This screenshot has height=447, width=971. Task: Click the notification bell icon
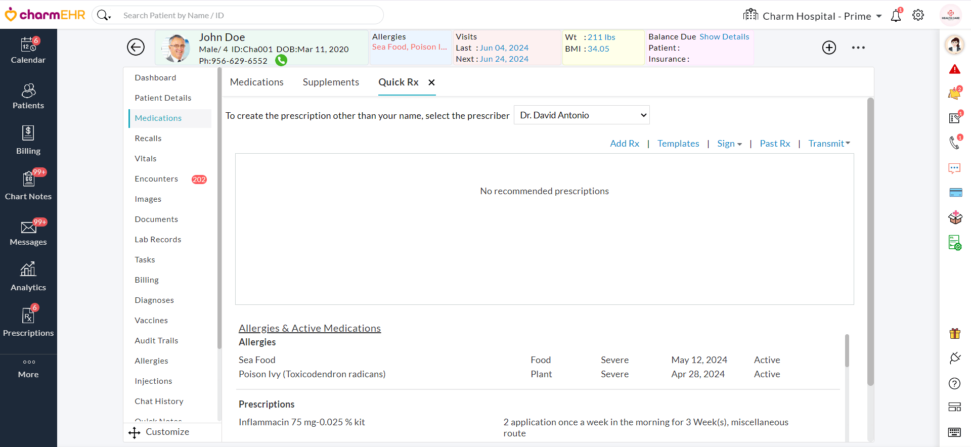tap(896, 16)
